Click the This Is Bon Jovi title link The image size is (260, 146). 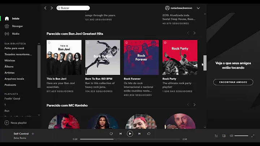point(56,79)
